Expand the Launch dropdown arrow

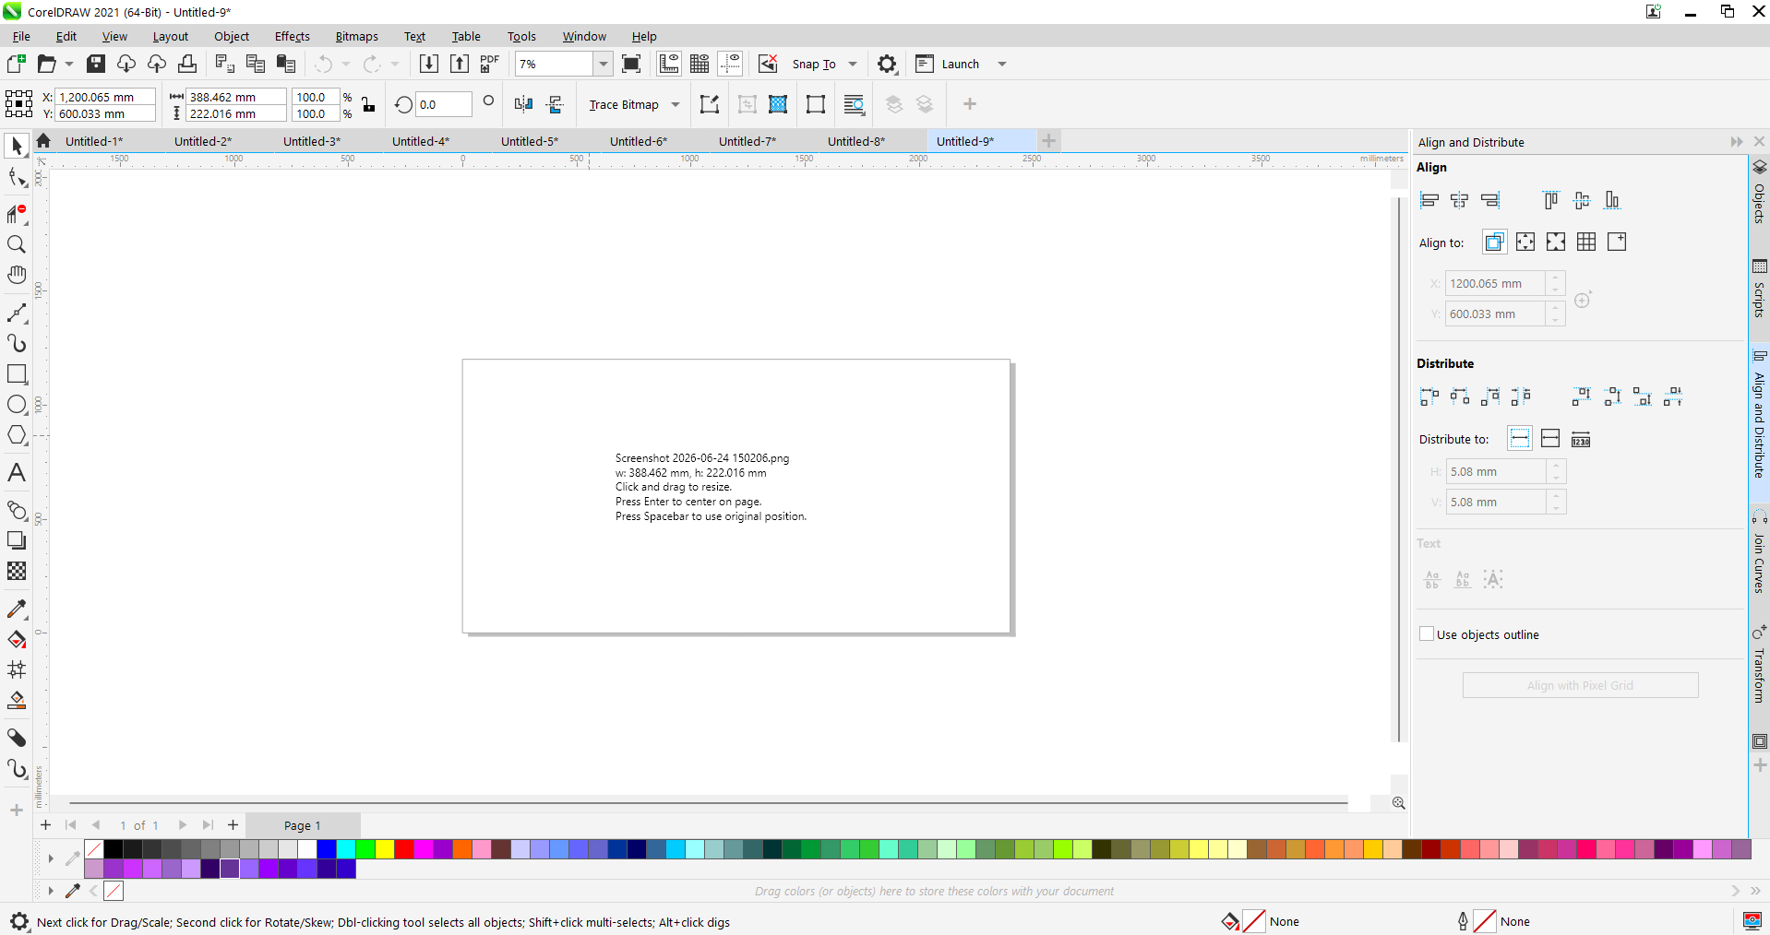[x=1002, y=64]
